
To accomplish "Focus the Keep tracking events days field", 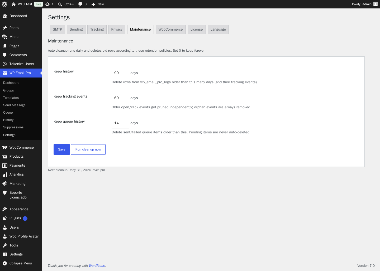I will (120, 98).
